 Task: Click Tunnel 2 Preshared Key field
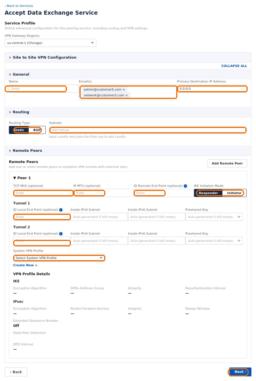pyautogui.click(x=214, y=241)
